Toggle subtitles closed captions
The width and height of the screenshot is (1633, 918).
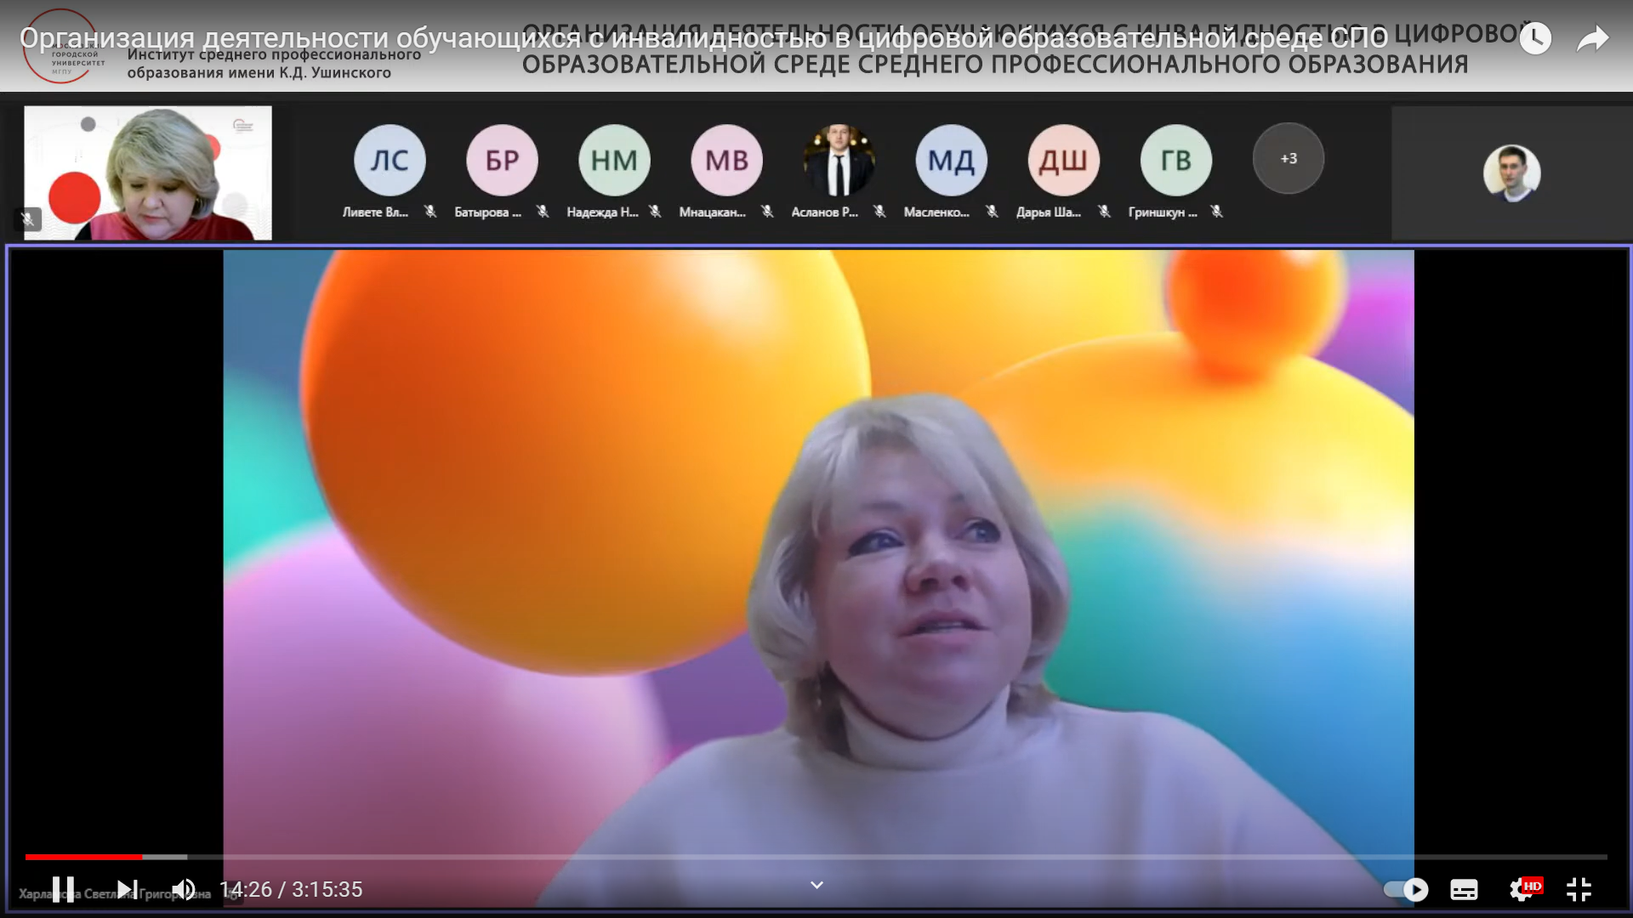[x=1464, y=889]
